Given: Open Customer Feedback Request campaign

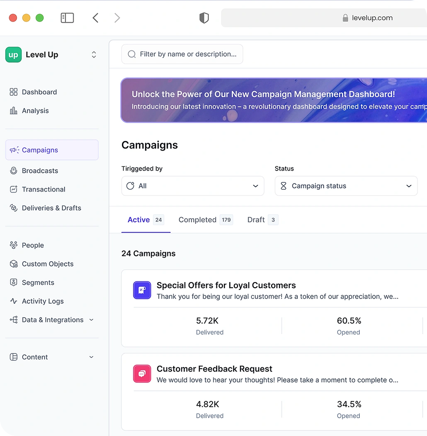Looking at the screenshot, I should click(214, 369).
